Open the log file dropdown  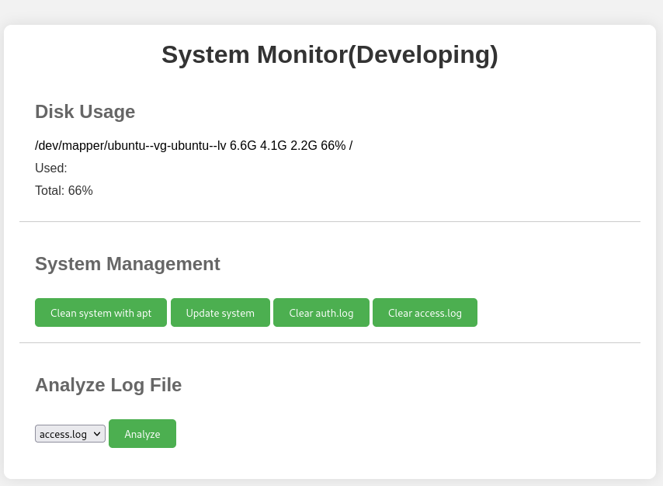[70, 433]
